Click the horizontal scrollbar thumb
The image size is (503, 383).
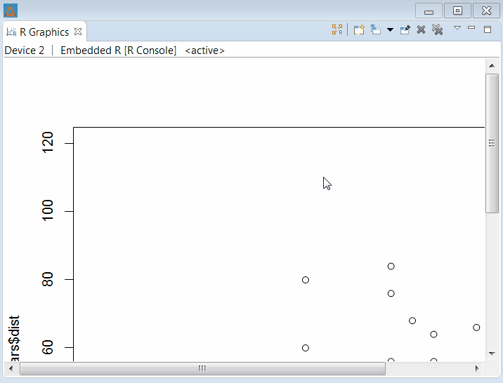[202, 368]
